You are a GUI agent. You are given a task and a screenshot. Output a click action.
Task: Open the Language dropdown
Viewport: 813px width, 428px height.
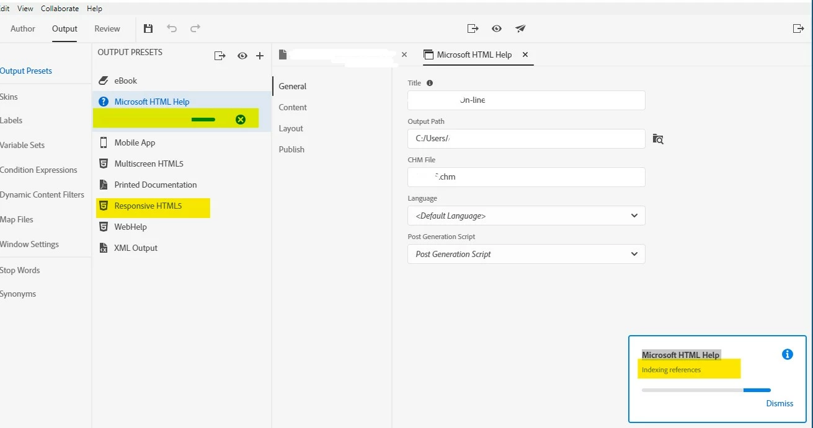(x=526, y=216)
